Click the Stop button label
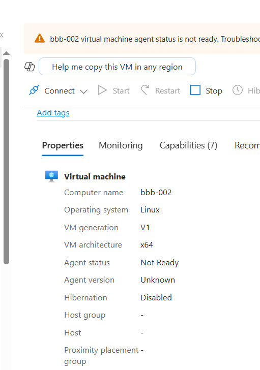Viewport: 260px width, 370px height. [x=214, y=90]
